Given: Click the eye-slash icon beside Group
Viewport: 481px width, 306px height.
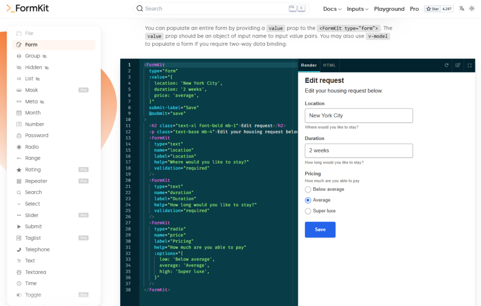Looking at the screenshot, I should pos(45,56).
